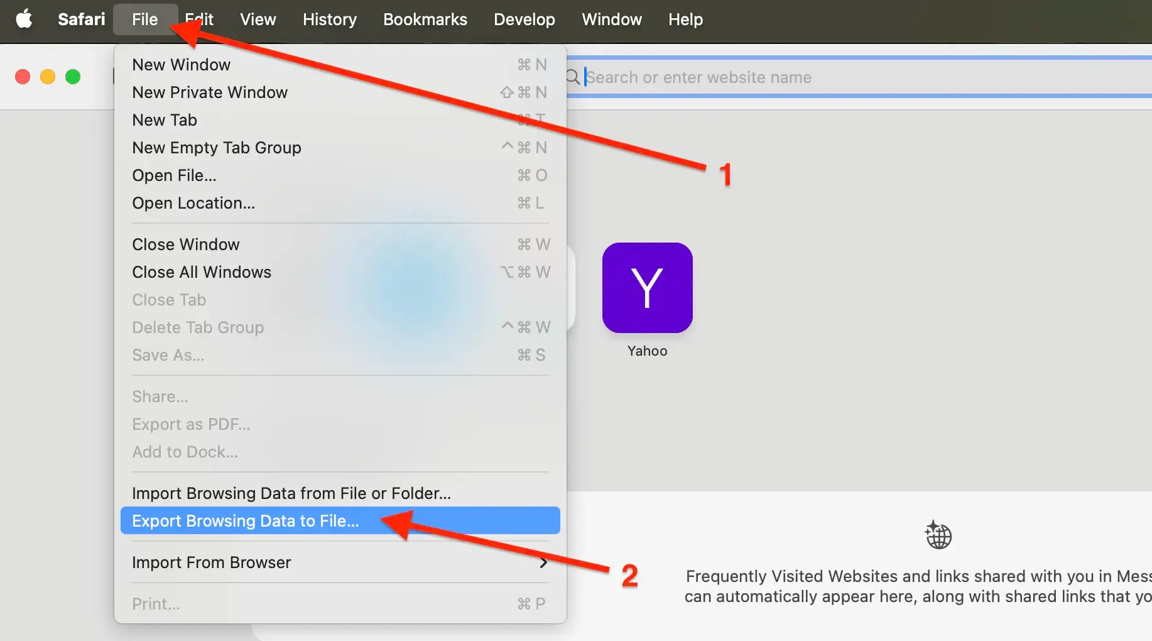Select Export Browsing Data to File
Viewport: 1152px width, 641px height.
coord(340,521)
